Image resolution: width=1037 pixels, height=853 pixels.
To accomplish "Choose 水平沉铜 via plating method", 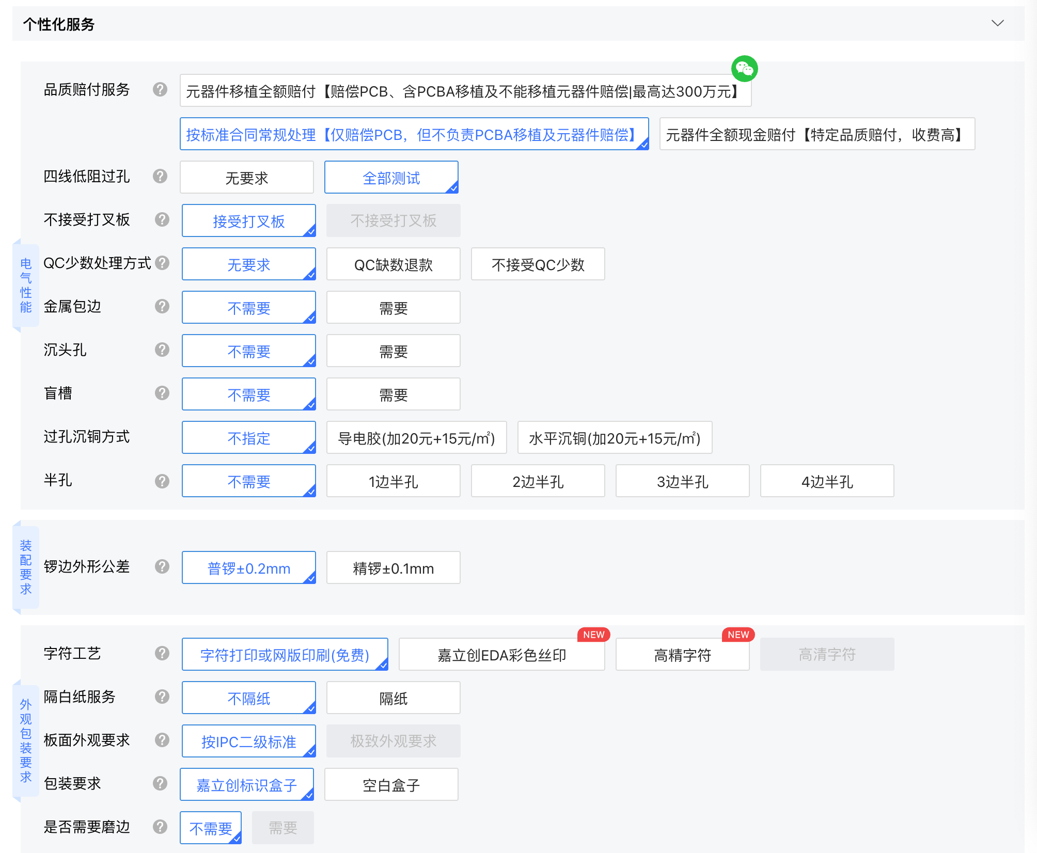I will click(x=615, y=438).
